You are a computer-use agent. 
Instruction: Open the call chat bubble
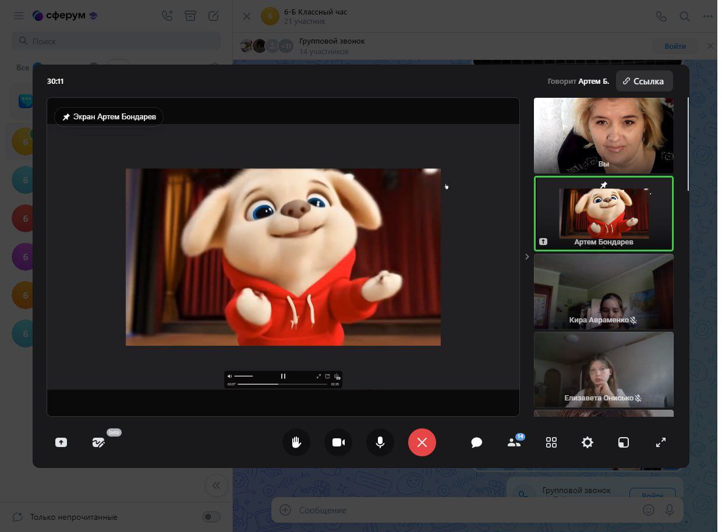(x=477, y=442)
